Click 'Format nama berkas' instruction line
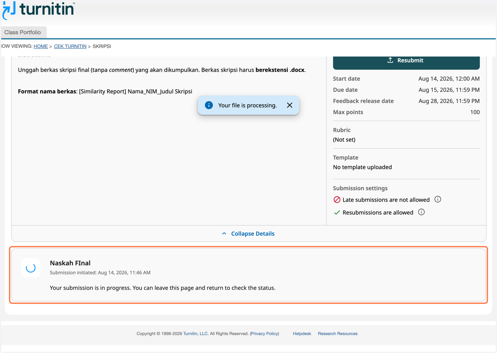Viewport: 497px width, 353px height. 105,91
